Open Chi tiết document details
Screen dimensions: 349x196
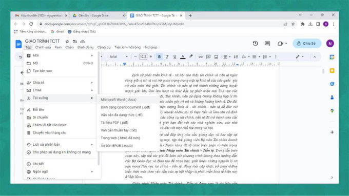pos(60,164)
